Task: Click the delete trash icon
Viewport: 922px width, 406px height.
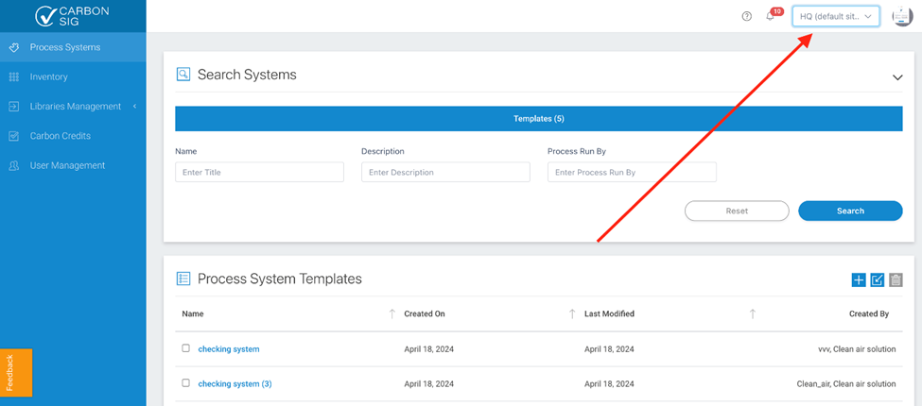Action: [896, 279]
